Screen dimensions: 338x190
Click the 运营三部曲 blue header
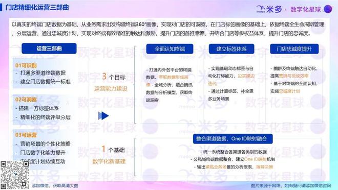pos(49,49)
